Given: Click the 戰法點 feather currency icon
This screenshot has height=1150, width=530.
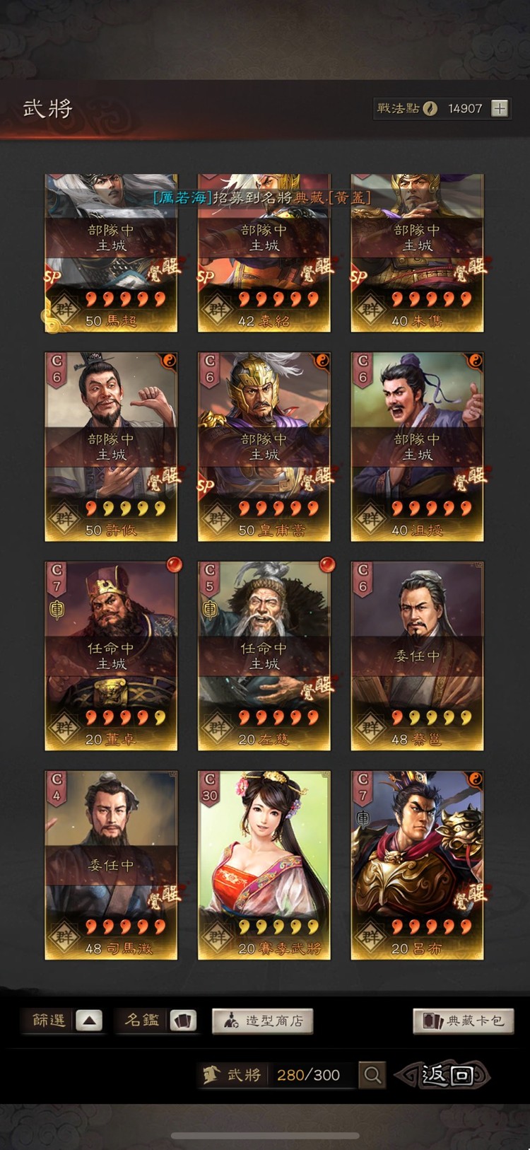Looking at the screenshot, I should [x=430, y=108].
